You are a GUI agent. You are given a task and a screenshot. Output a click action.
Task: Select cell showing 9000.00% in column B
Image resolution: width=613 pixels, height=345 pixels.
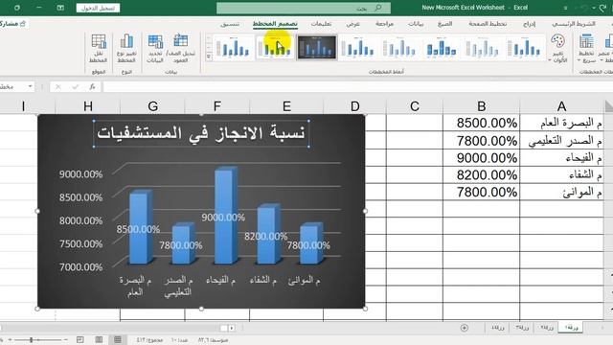coord(481,157)
